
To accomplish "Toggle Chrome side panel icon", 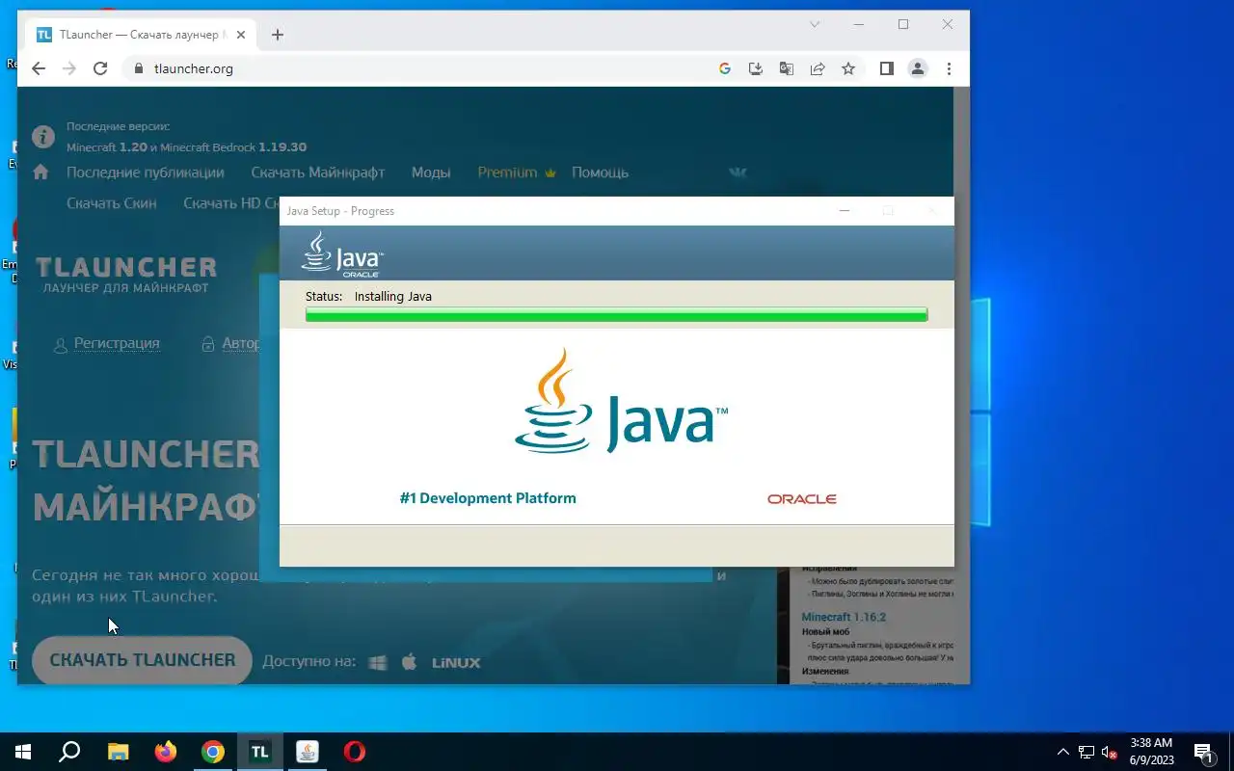I will click(x=887, y=68).
